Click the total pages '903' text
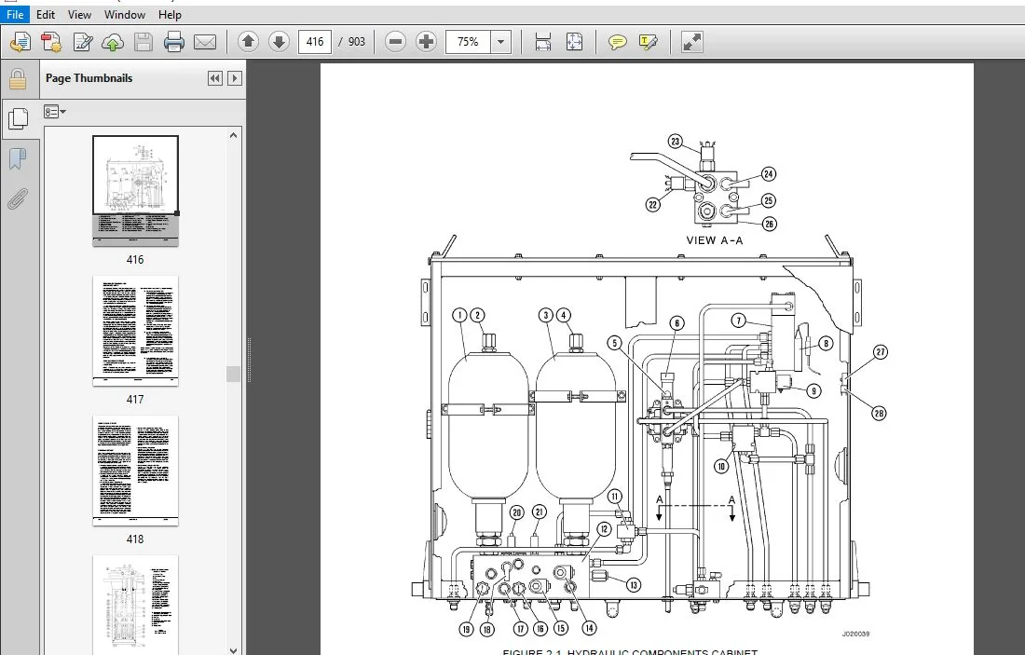1025x655 pixels. click(356, 42)
